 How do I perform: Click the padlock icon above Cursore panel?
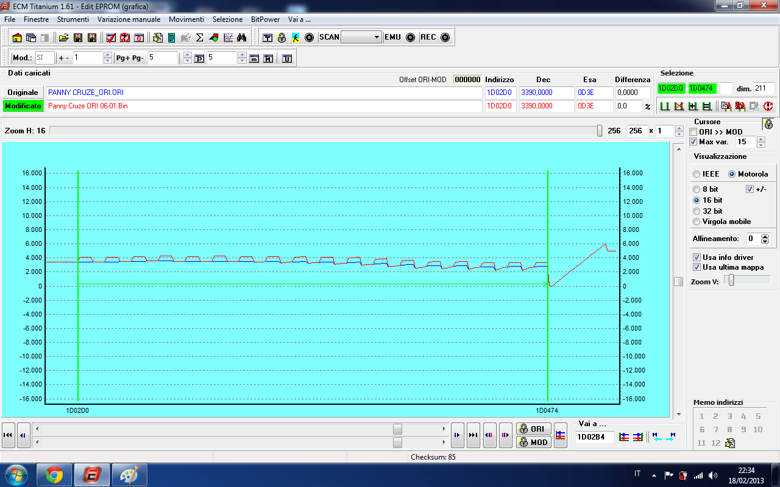point(768,124)
